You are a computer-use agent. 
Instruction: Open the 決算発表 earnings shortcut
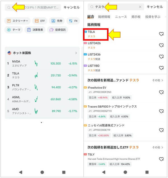coord(35,30)
